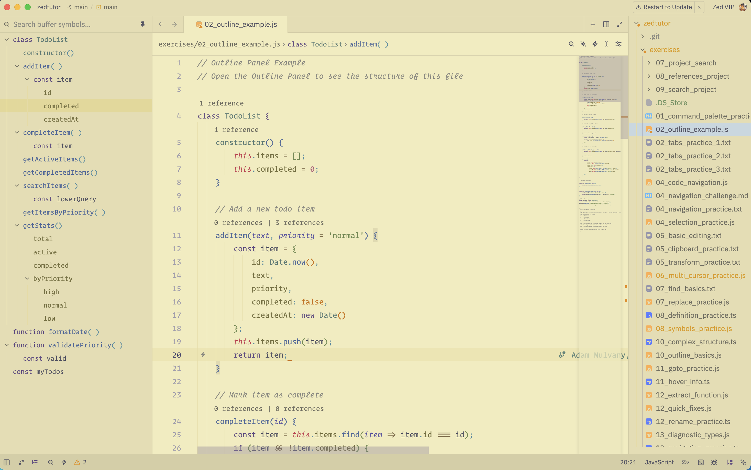Open JavaScript language selector
This screenshot has width=751, height=470.
659,462
